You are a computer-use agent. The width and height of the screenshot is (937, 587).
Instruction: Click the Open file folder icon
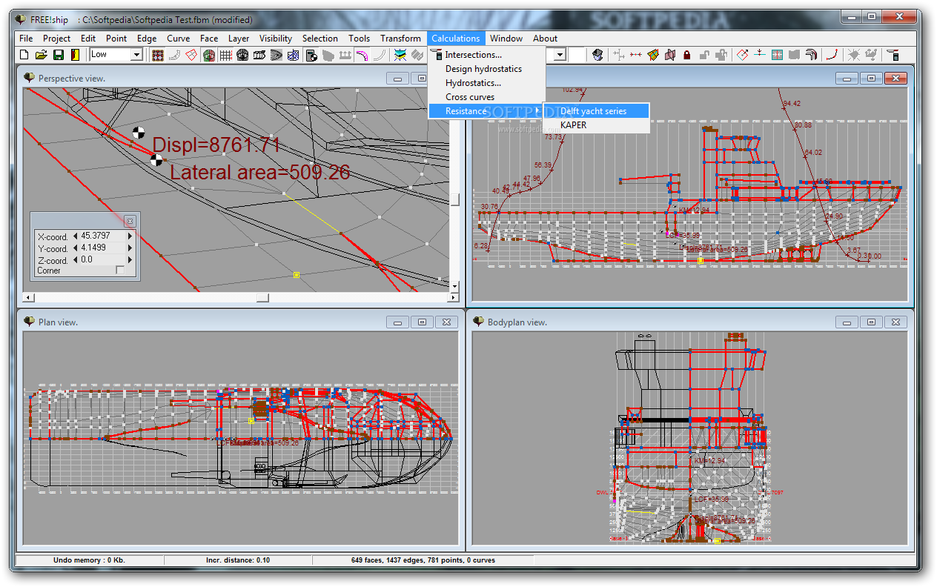click(x=41, y=55)
